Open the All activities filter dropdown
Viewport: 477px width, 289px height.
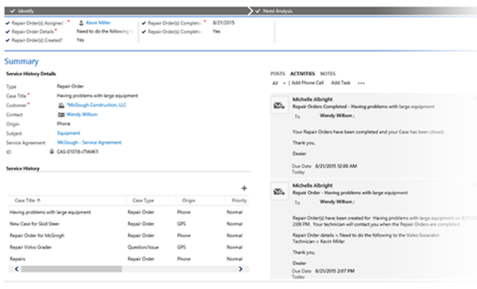pos(279,83)
